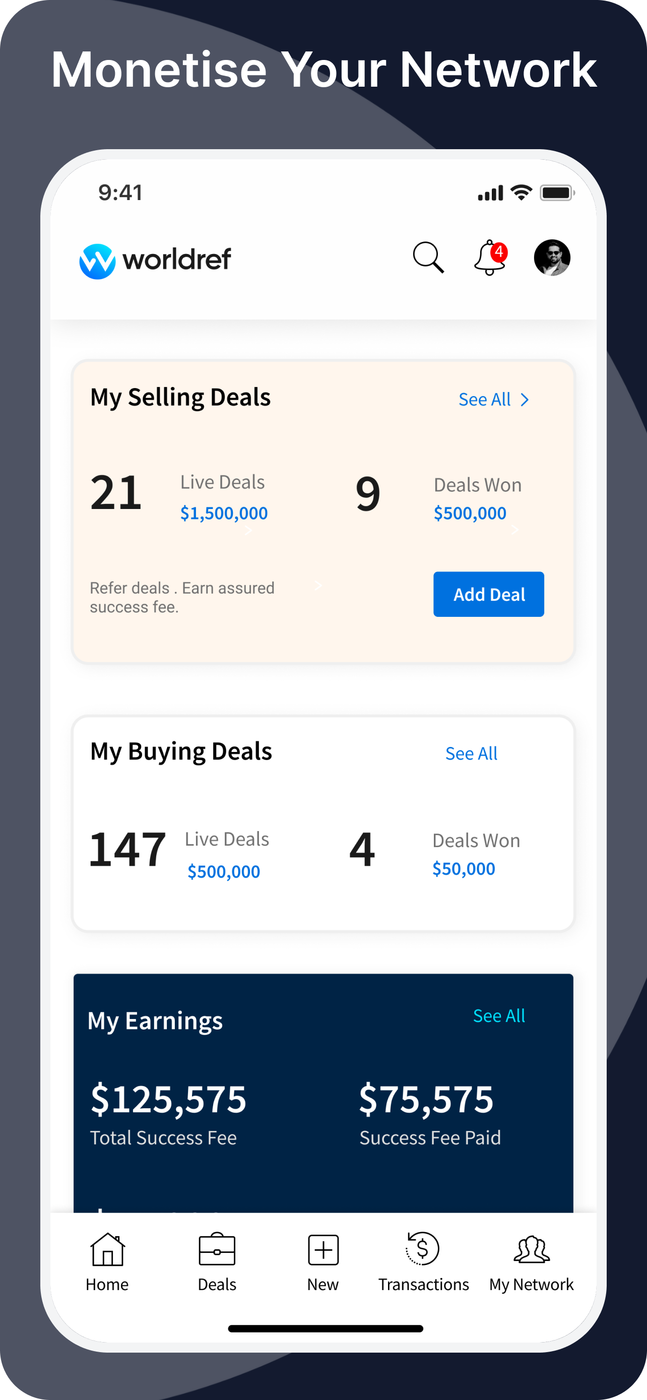The width and height of the screenshot is (647, 1400).
Task: Open search with the magnifier icon
Action: pyautogui.click(x=428, y=258)
